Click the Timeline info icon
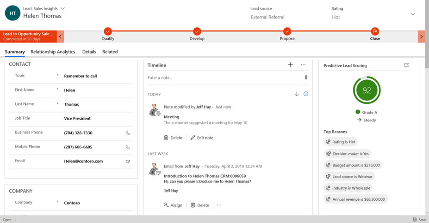Viewport: 429px width, 223px height. (x=306, y=94)
